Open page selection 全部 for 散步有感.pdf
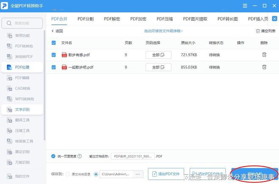The height and width of the screenshot is (184, 279). tap(159, 55)
